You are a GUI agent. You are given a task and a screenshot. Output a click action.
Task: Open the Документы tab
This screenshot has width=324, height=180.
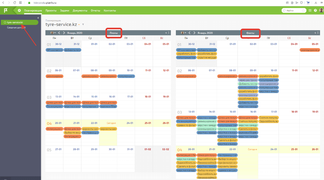coord(80,11)
